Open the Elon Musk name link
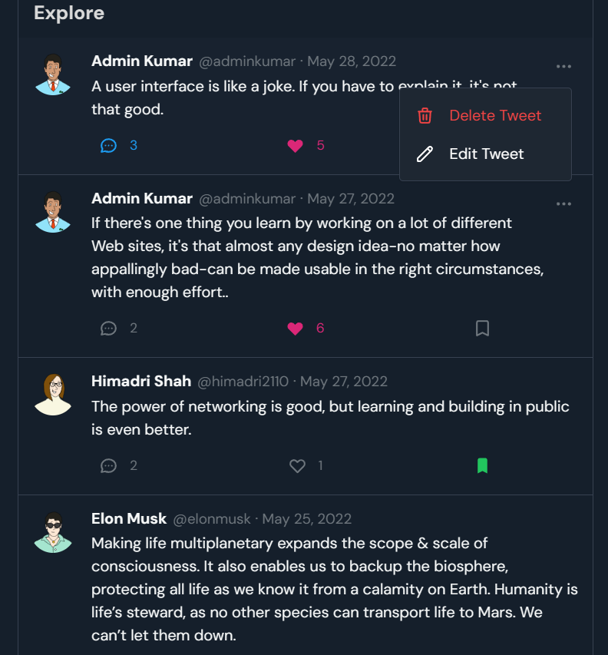 pos(129,518)
